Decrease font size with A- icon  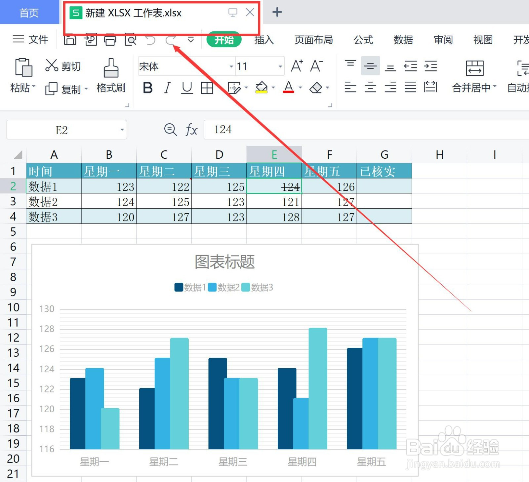coord(316,66)
